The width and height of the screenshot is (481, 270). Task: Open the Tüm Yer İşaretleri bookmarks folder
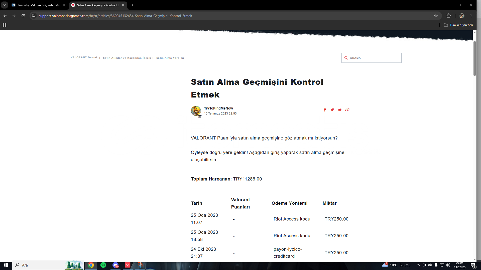pos(458,25)
